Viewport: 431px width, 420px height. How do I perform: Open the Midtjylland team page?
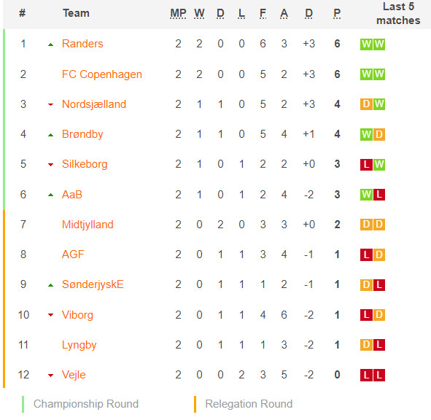(88, 225)
